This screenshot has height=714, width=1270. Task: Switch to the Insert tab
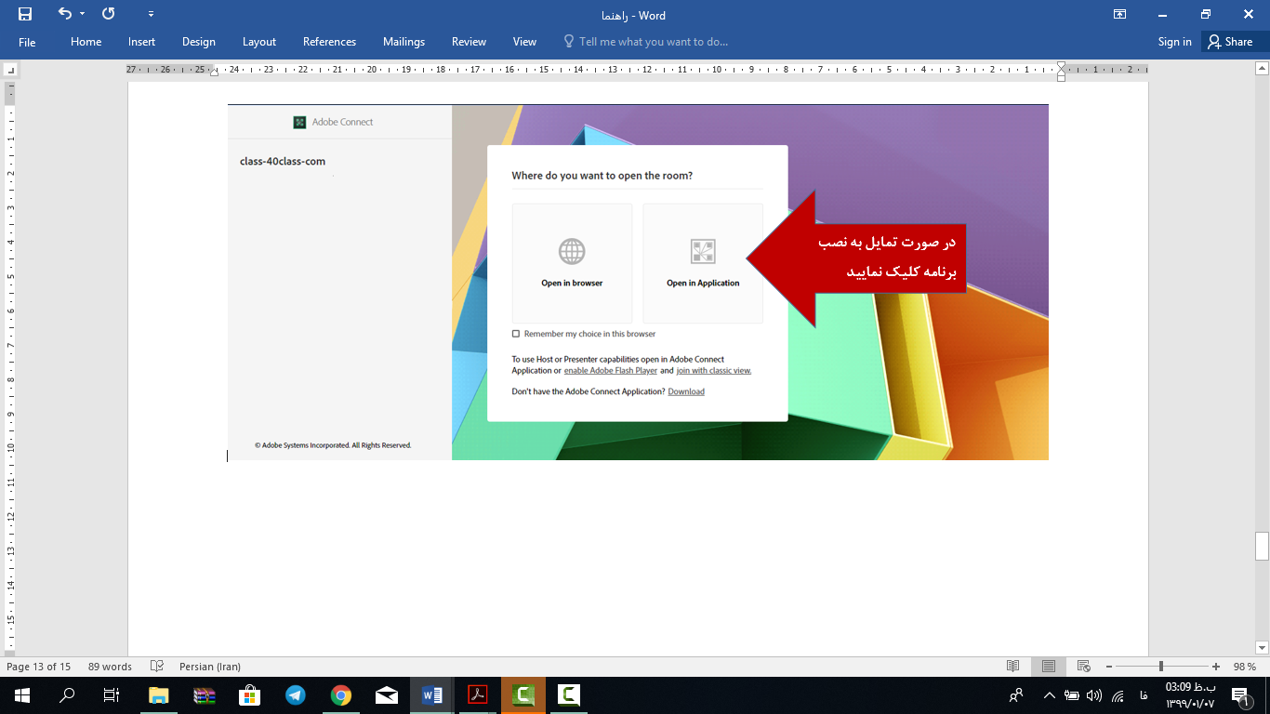tap(141, 42)
